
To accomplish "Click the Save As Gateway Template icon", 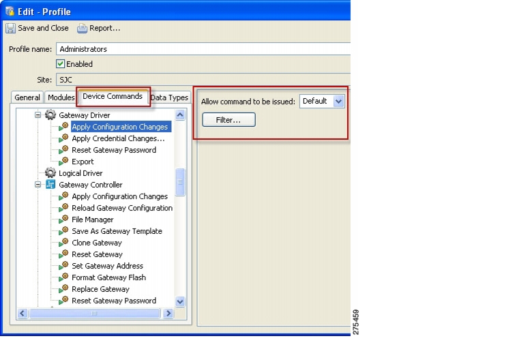I will [63, 231].
